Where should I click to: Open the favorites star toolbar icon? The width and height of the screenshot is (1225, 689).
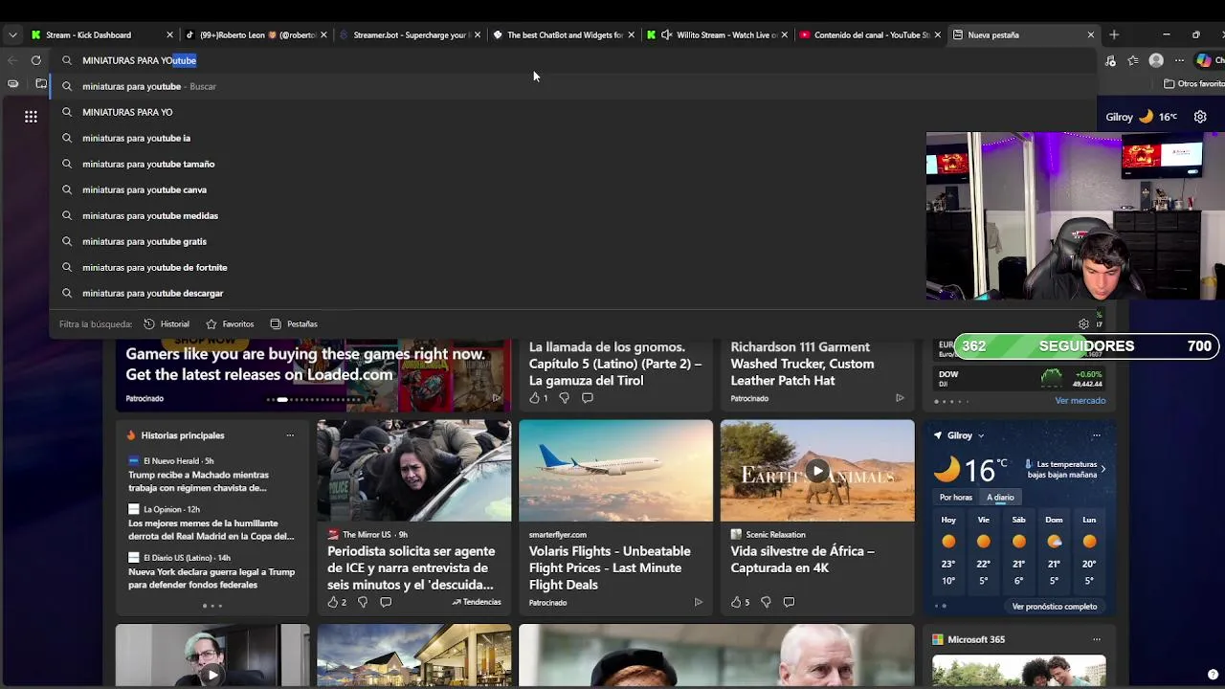coord(1133,60)
